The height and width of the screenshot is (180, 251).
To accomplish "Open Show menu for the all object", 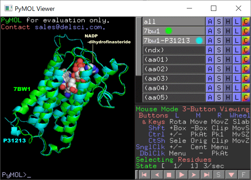I will (219, 21).
